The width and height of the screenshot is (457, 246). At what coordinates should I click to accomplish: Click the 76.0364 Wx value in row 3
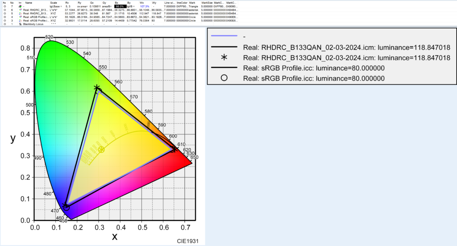coord(145,21)
